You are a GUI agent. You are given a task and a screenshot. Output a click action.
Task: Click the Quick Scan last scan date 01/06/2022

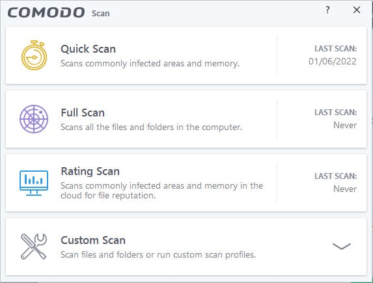tap(333, 61)
